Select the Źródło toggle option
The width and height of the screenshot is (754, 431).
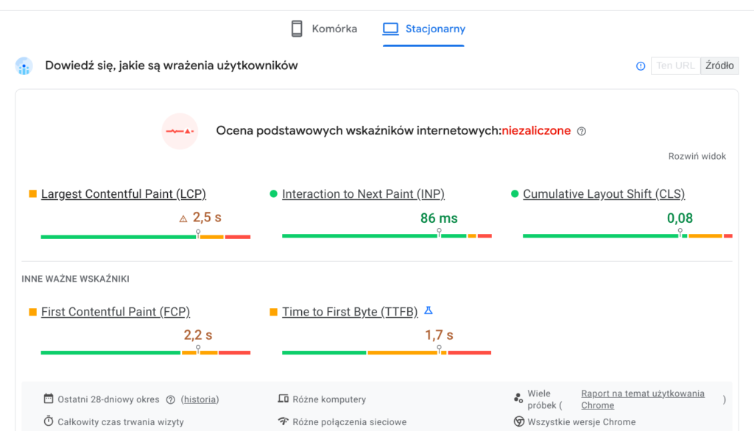pos(719,66)
